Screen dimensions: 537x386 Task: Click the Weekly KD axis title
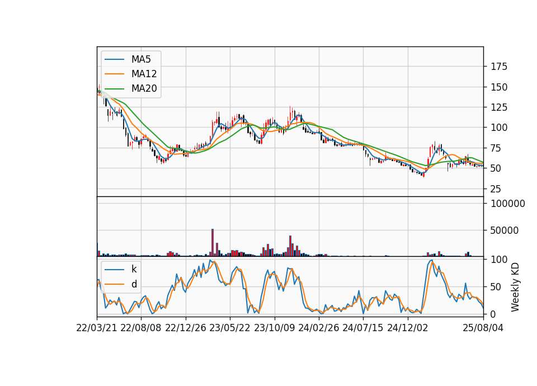tap(515, 287)
